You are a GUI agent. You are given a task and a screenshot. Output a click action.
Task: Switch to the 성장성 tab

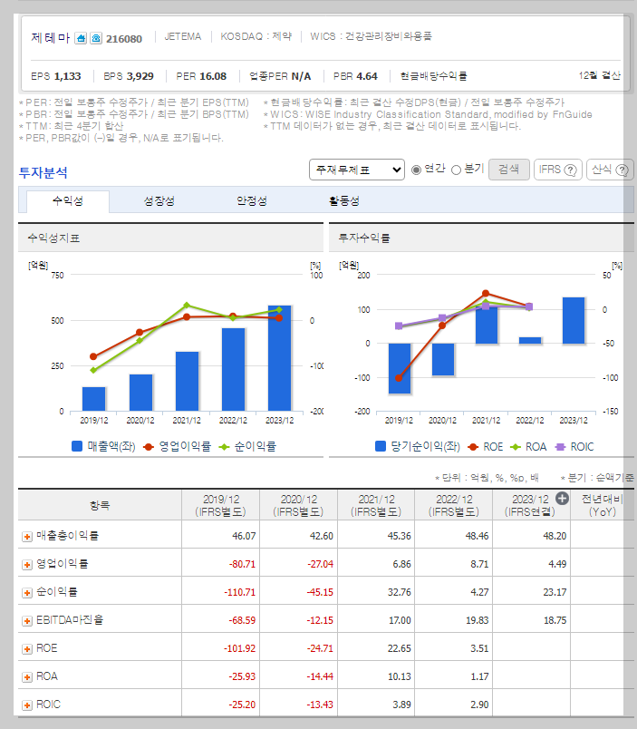click(x=159, y=201)
